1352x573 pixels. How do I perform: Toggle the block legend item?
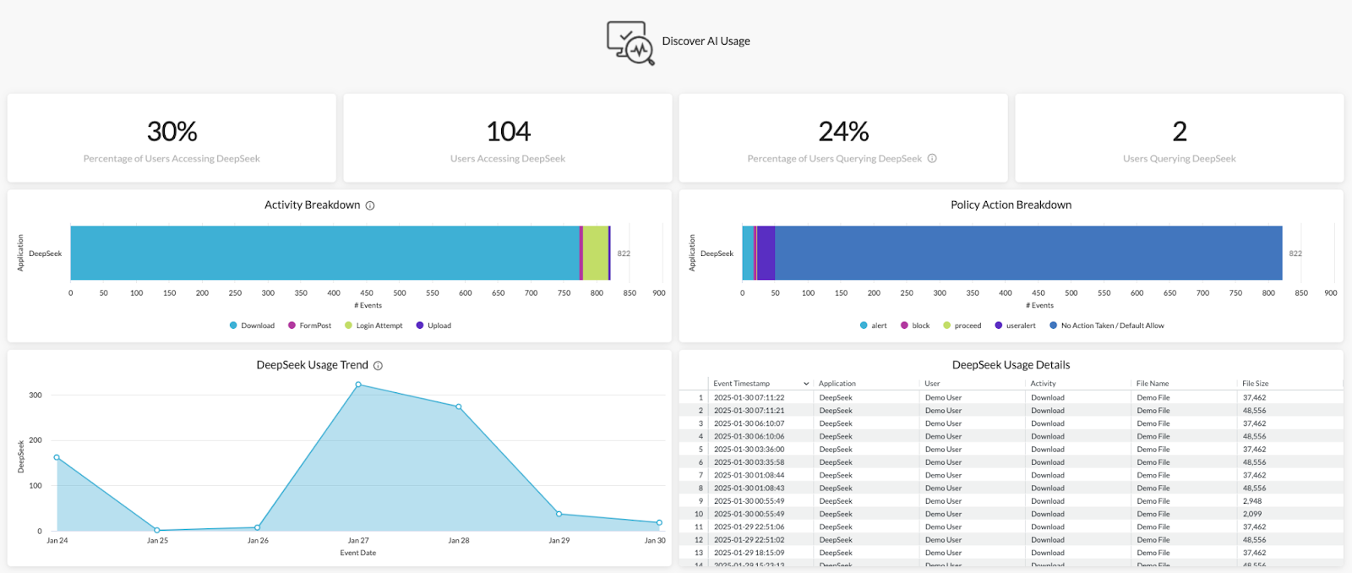915,325
